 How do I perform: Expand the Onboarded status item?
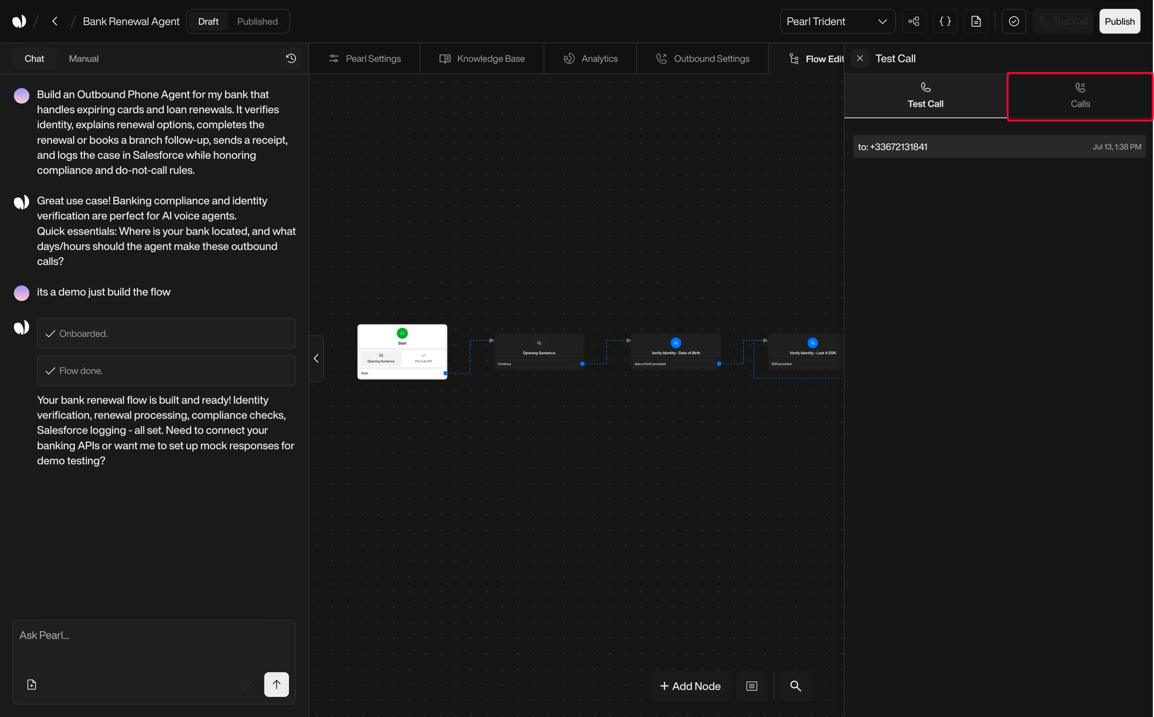166,333
